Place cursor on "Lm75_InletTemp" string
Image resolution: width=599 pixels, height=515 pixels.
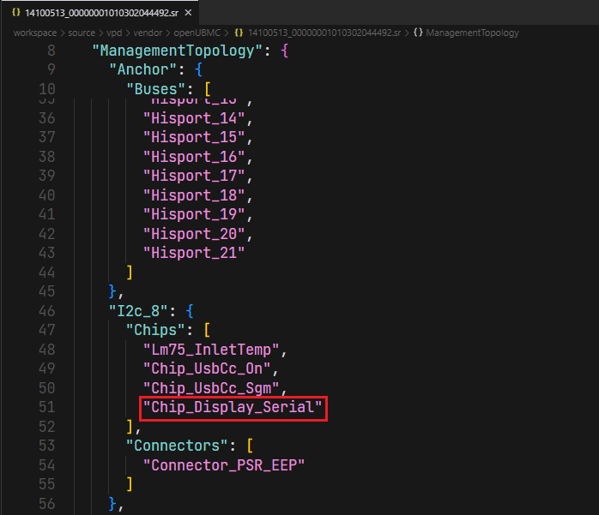[x=214, y=349]
